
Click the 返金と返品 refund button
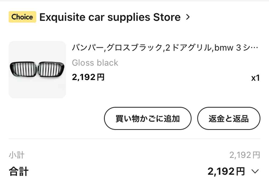[x=229, y=118]
